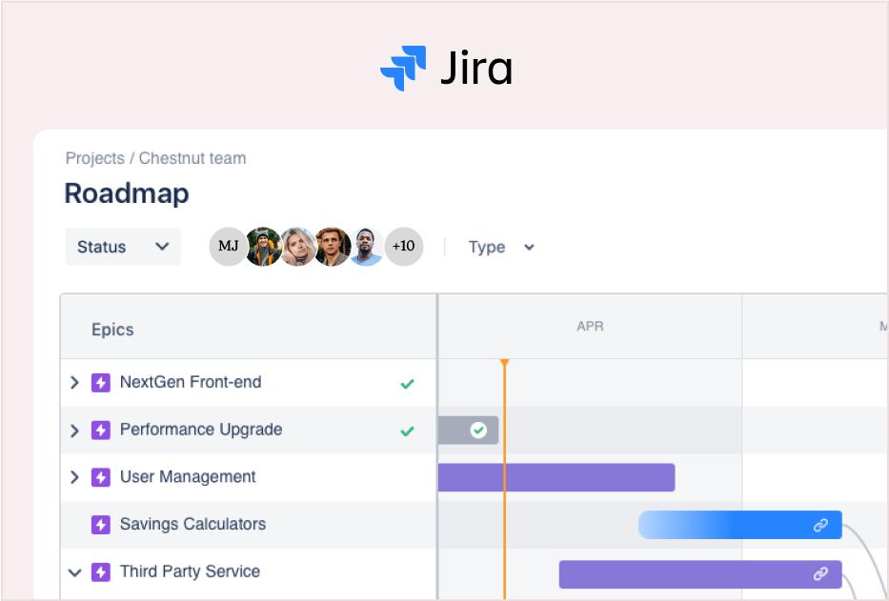The image size is (889, 601).
Task: Click the NextGen Front-end epic lightning icon
Action: point(101,383)
